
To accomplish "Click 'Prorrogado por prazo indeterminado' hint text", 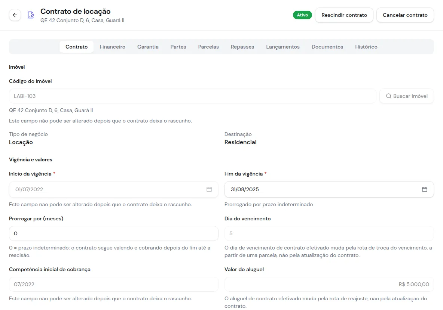I will pyautogui.click(x=269, y=204).
